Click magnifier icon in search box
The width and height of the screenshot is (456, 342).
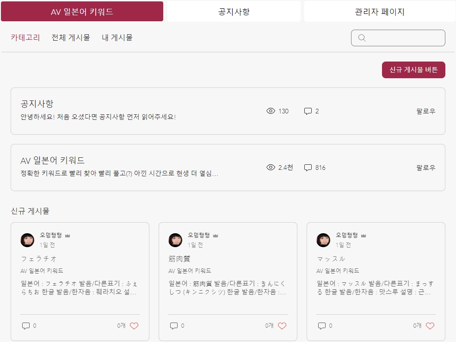click(362, 38)
